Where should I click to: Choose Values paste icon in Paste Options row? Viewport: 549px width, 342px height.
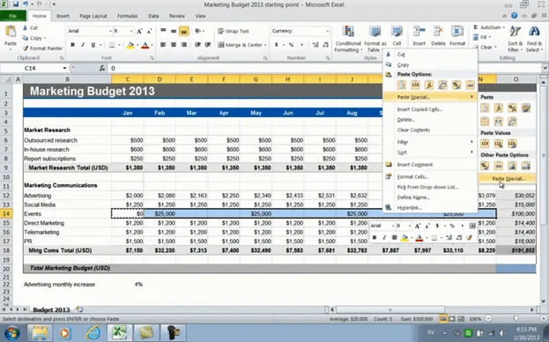pos(415,85)
